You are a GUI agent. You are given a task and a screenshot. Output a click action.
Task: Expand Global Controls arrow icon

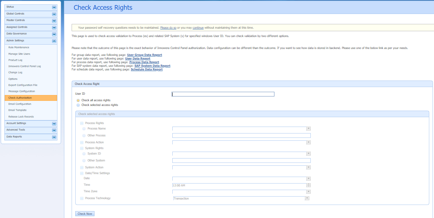(x=54, y=14)
